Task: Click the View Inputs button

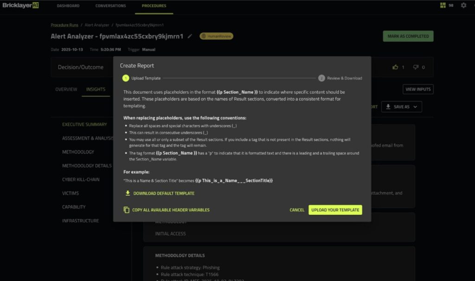Action: (x=418, y=89)
